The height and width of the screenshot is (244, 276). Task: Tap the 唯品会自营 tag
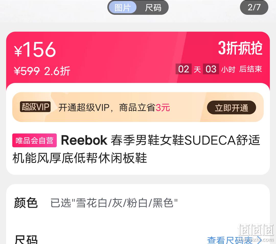[x=34, y=140]
